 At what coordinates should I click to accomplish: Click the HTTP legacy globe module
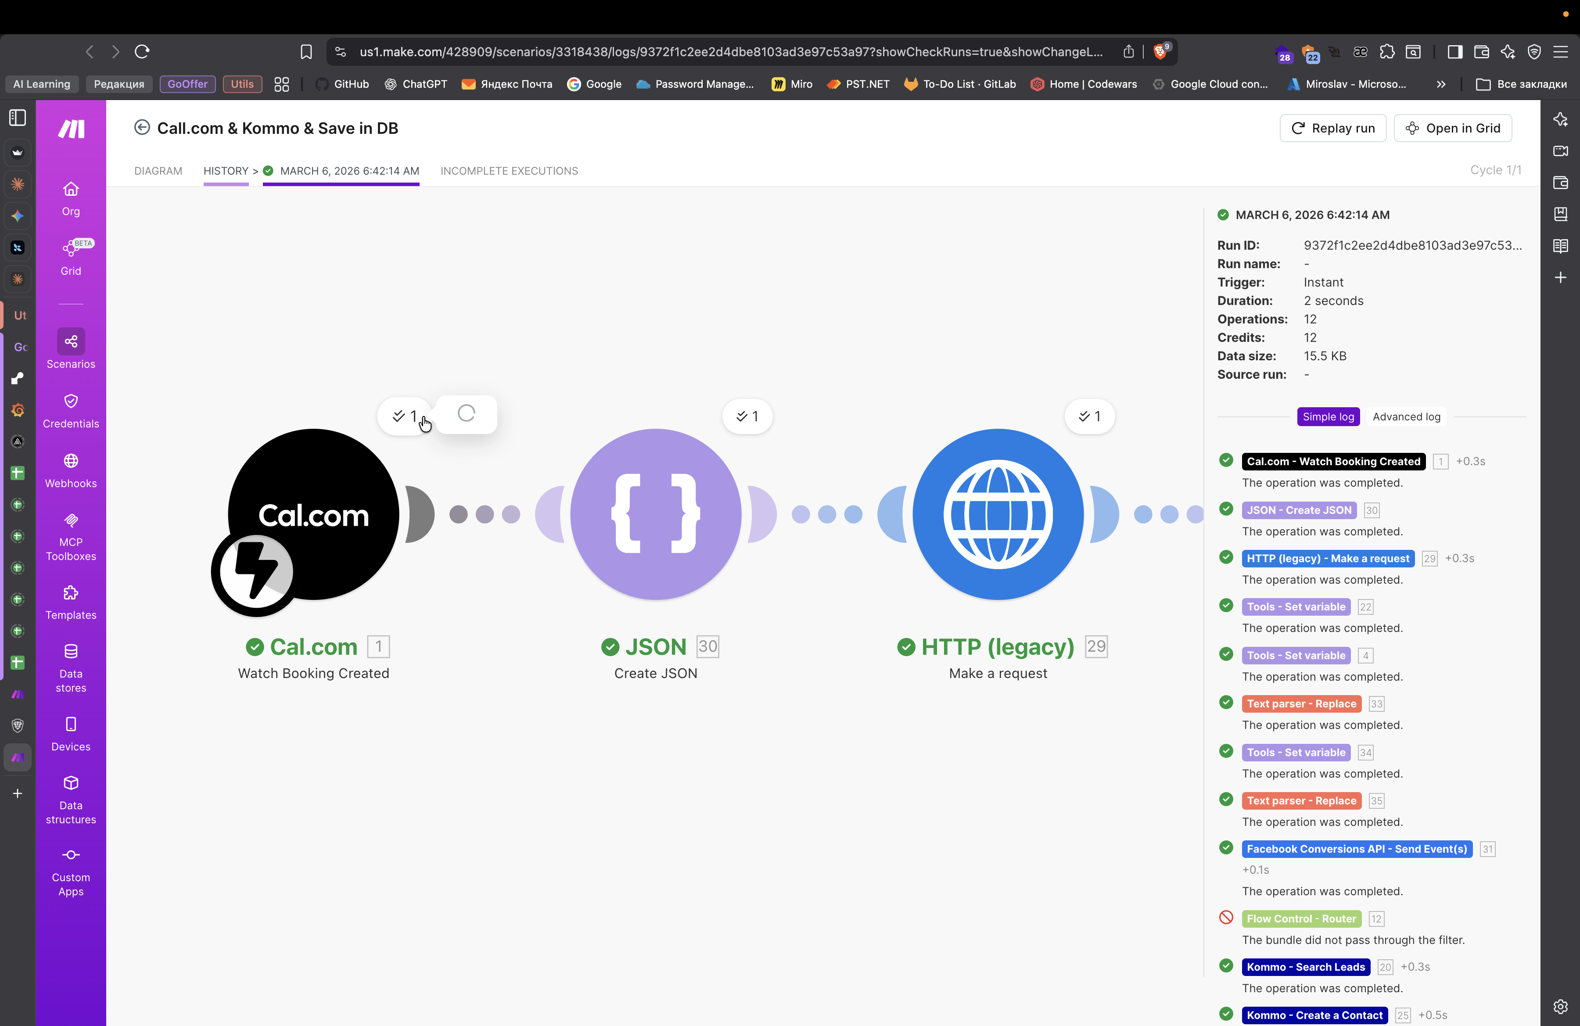(998, 514)
